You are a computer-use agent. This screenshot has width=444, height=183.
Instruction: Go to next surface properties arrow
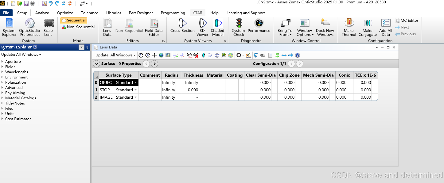154,64
